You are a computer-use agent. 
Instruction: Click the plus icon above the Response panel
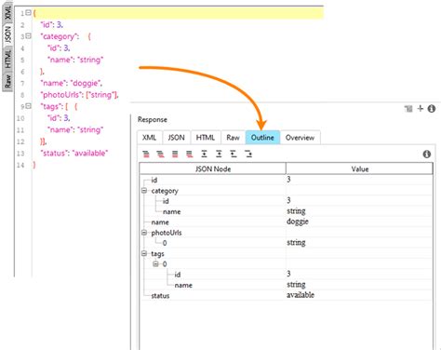click(421, 108)
